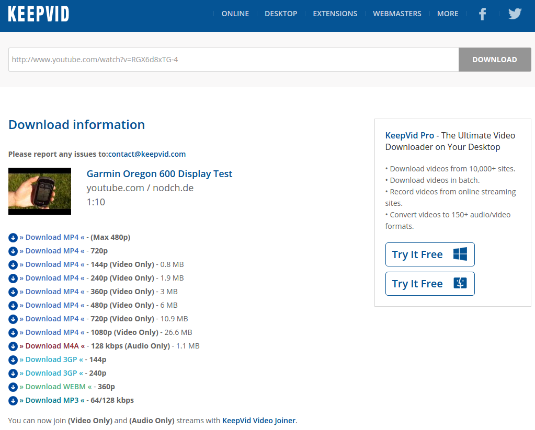This screenshot has height=430, width=535.
Task: Click arrow icon for M4A 128 kbps audio
Action: 13,346
